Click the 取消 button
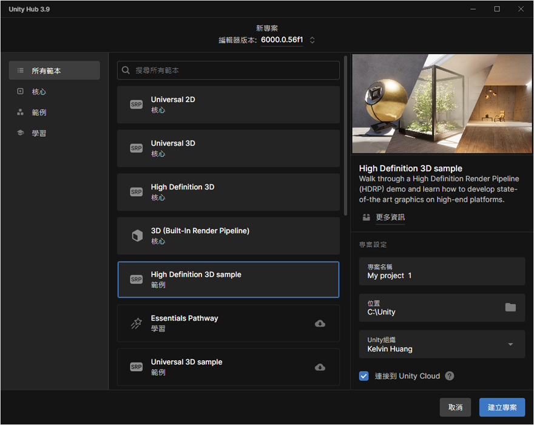The height and width of the screenshot is (425, 534). click(x=455, y=407)
